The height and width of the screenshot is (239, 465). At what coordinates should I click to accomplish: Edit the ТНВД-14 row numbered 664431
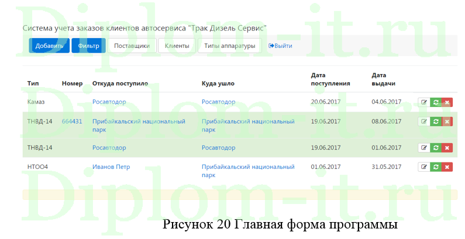click(424, 122)
